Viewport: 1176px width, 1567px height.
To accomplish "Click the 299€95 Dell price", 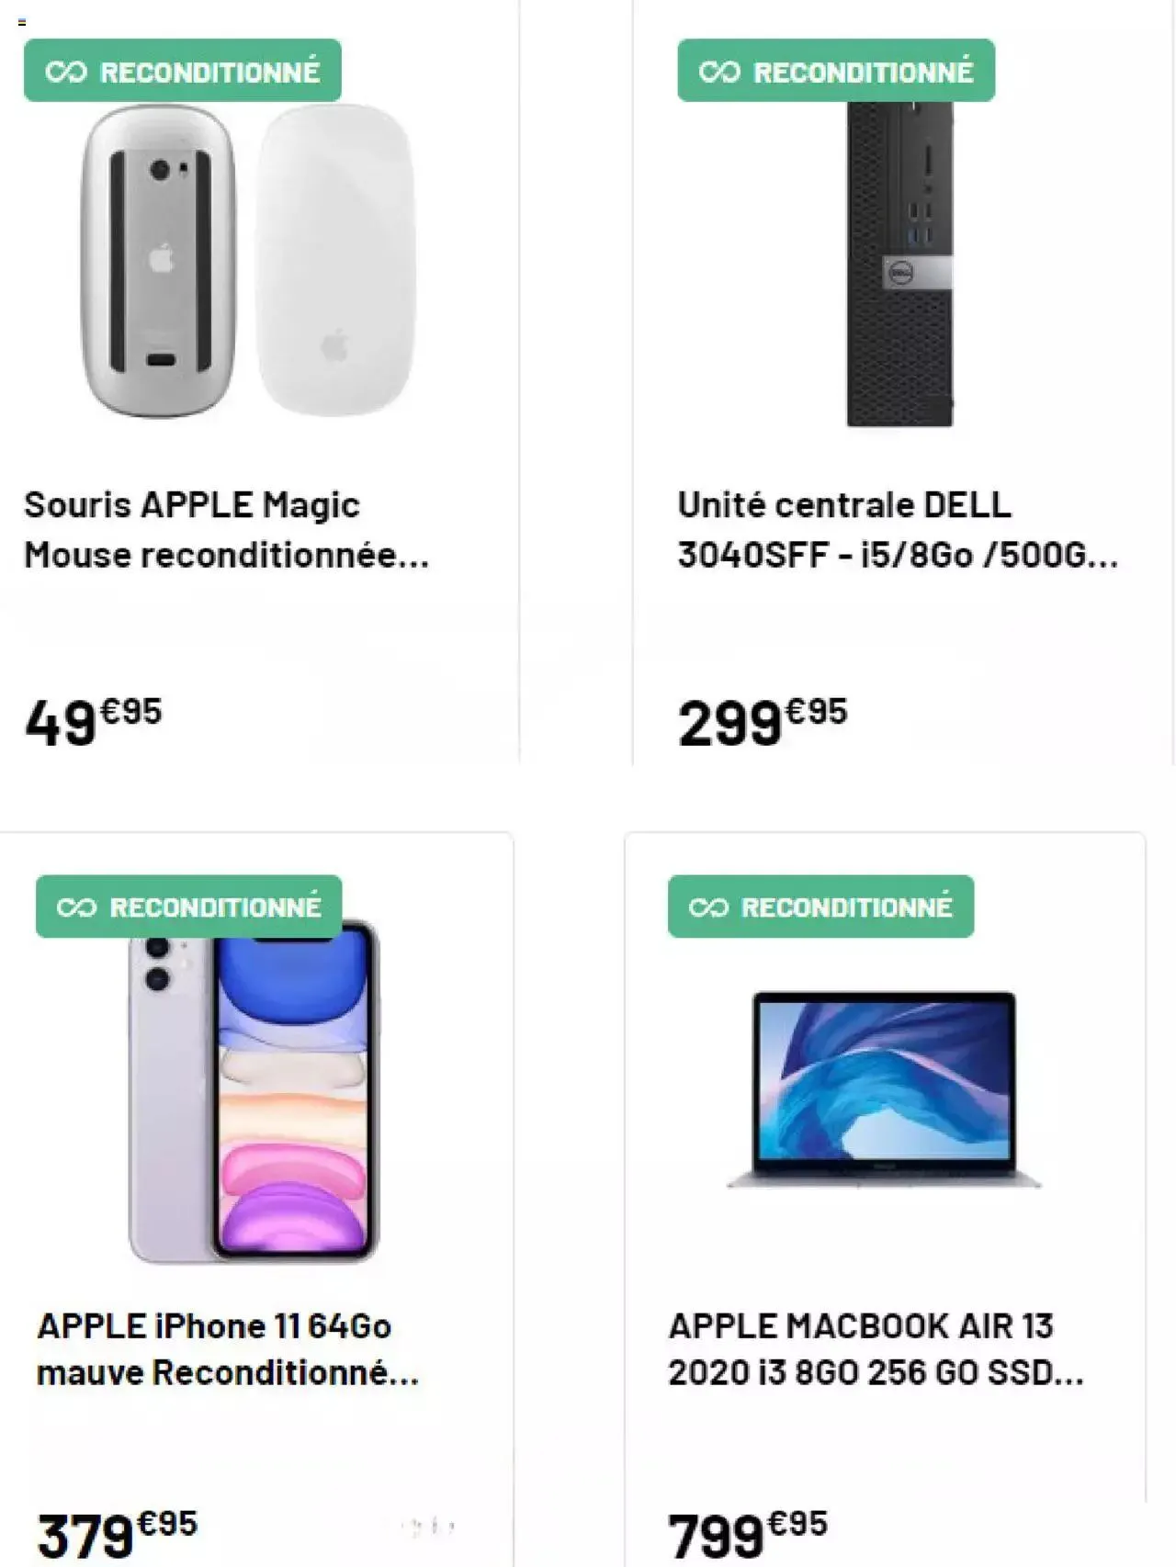I will [762, 721].
